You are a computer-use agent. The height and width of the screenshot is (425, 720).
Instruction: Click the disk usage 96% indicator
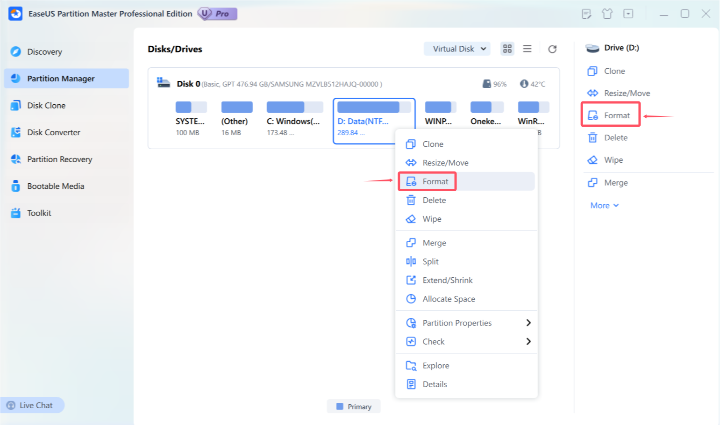point(494,84)
